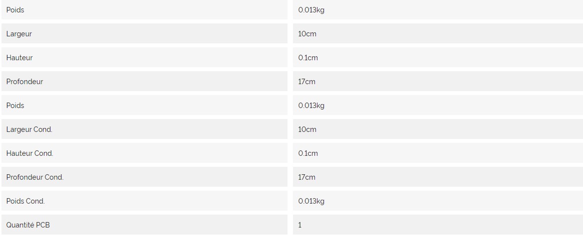This screenshot has height=235, width=583.
Task: Select the 0.1cm value beside Hauteur
Action: click(308, 58)
